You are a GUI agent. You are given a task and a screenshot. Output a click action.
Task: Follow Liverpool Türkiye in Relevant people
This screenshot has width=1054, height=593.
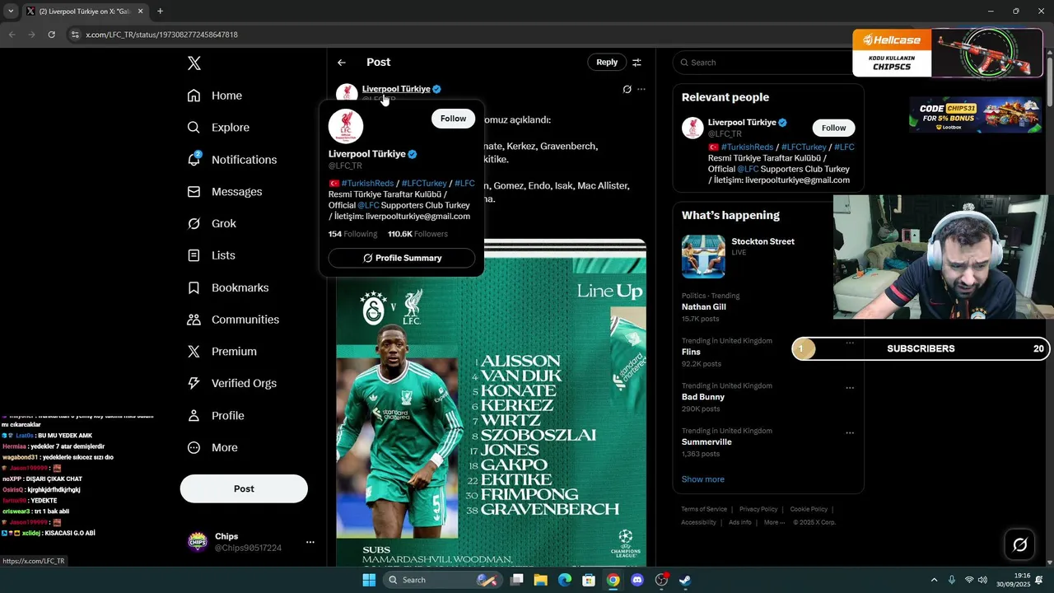click(834, 128)
